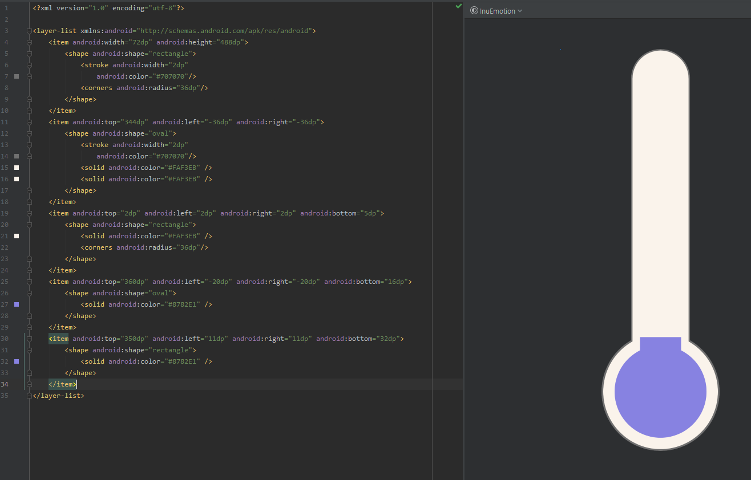Open the #FAF3EB gutter swatch on line 21
Viewport: 751px width, 480px height.
tap(17, 236)
